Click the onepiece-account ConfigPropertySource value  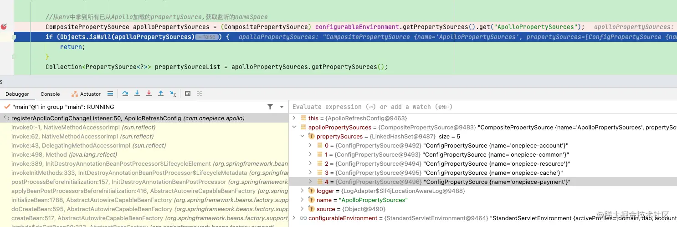pyautogui.click(x=496, y=145)
